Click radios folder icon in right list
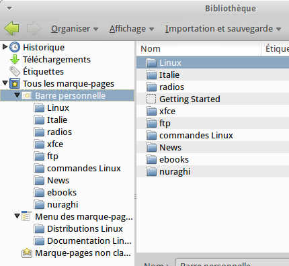This screenshot has height=266, width=289. coord(151,87)
